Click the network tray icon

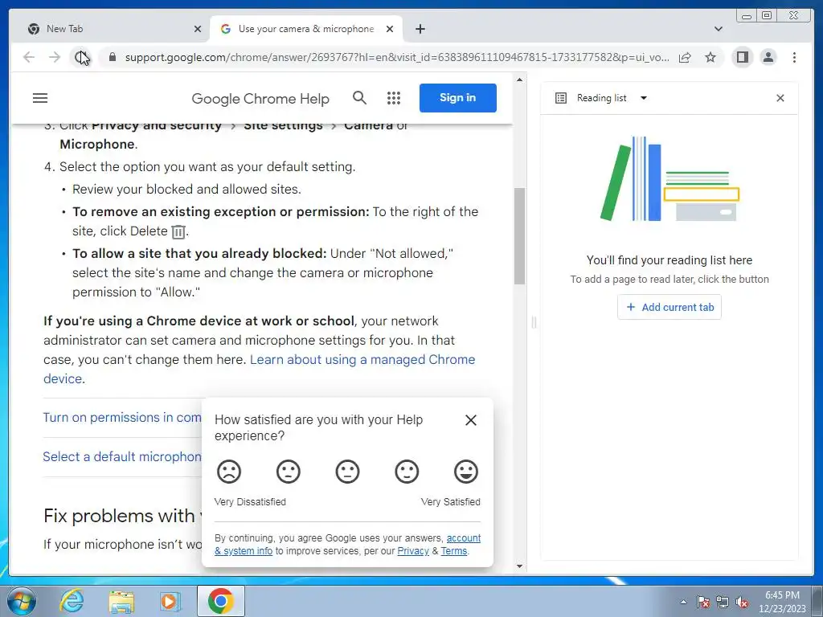point(723,602)
